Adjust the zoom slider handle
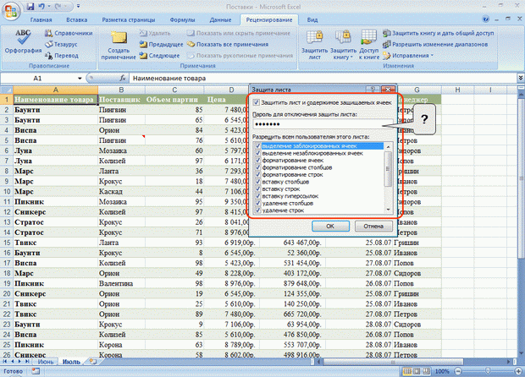The height and width of the screenshot is (377, 525). click(488, 371)
